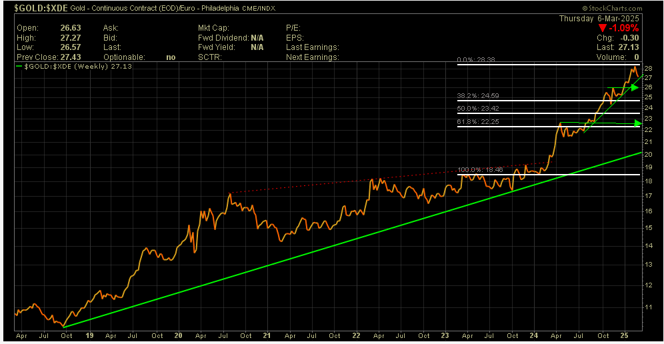Click the '21' year label on time axis
Viewport: 664px width, 344px height.
(267, 335)
